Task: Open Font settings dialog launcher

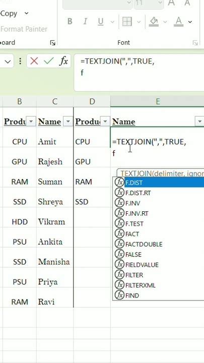Action: click(195, 43)
